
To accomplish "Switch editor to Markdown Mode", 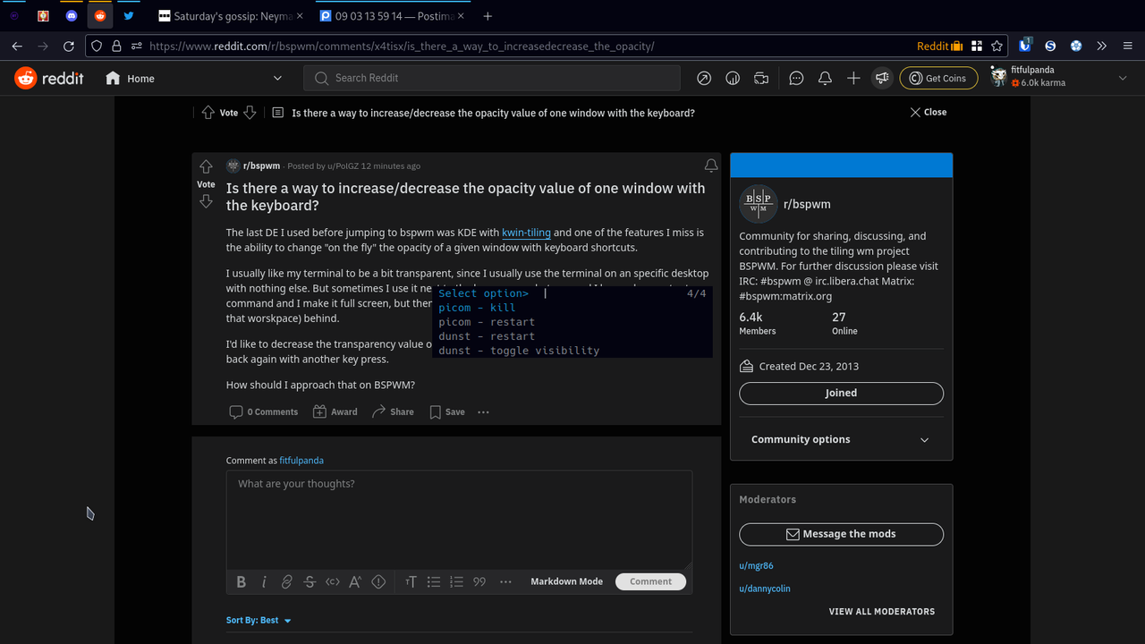I will [x=567, y=581].
